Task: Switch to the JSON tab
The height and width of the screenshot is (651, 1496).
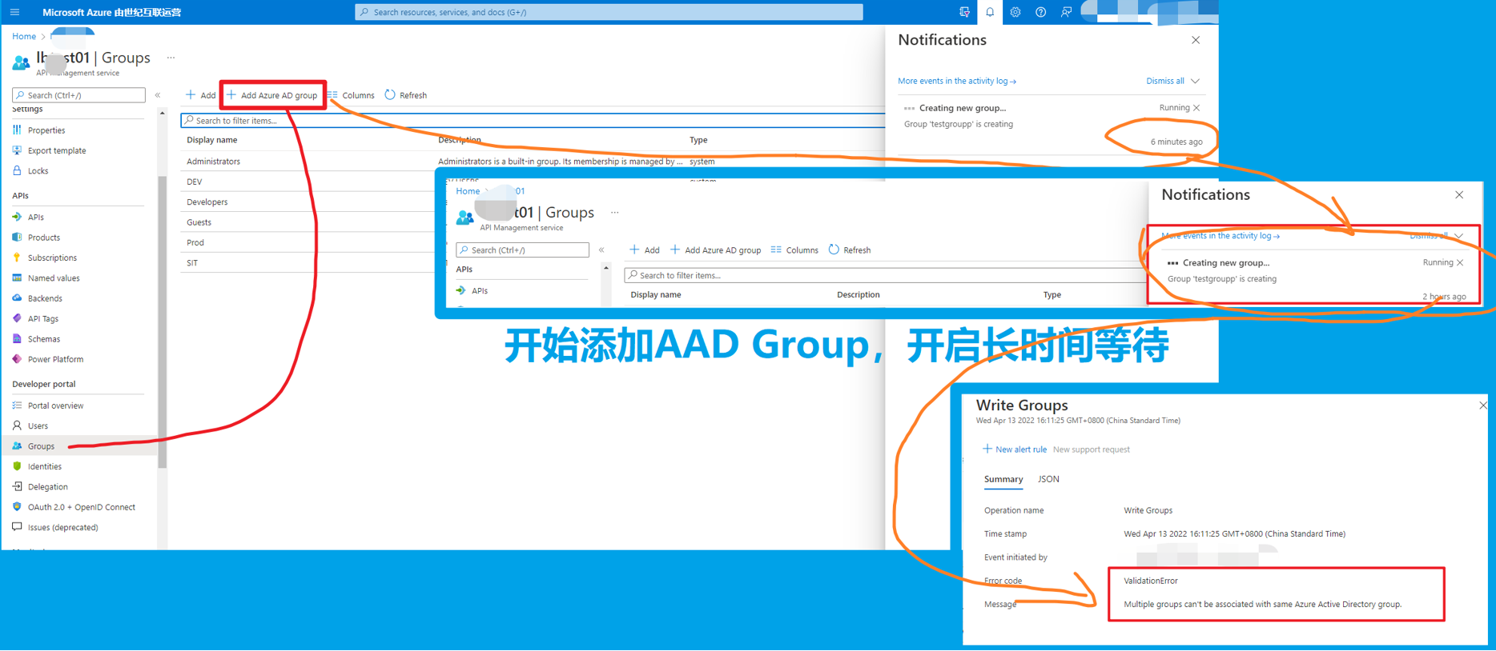Action: pyautogui.click(x=1048, y=479)
